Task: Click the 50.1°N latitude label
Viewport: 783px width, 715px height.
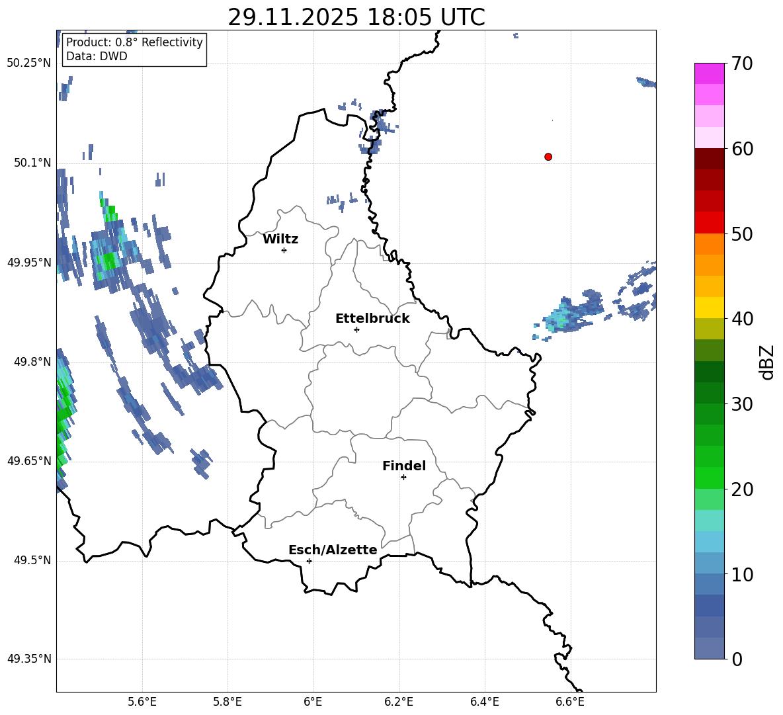Action: click(32, 163)
